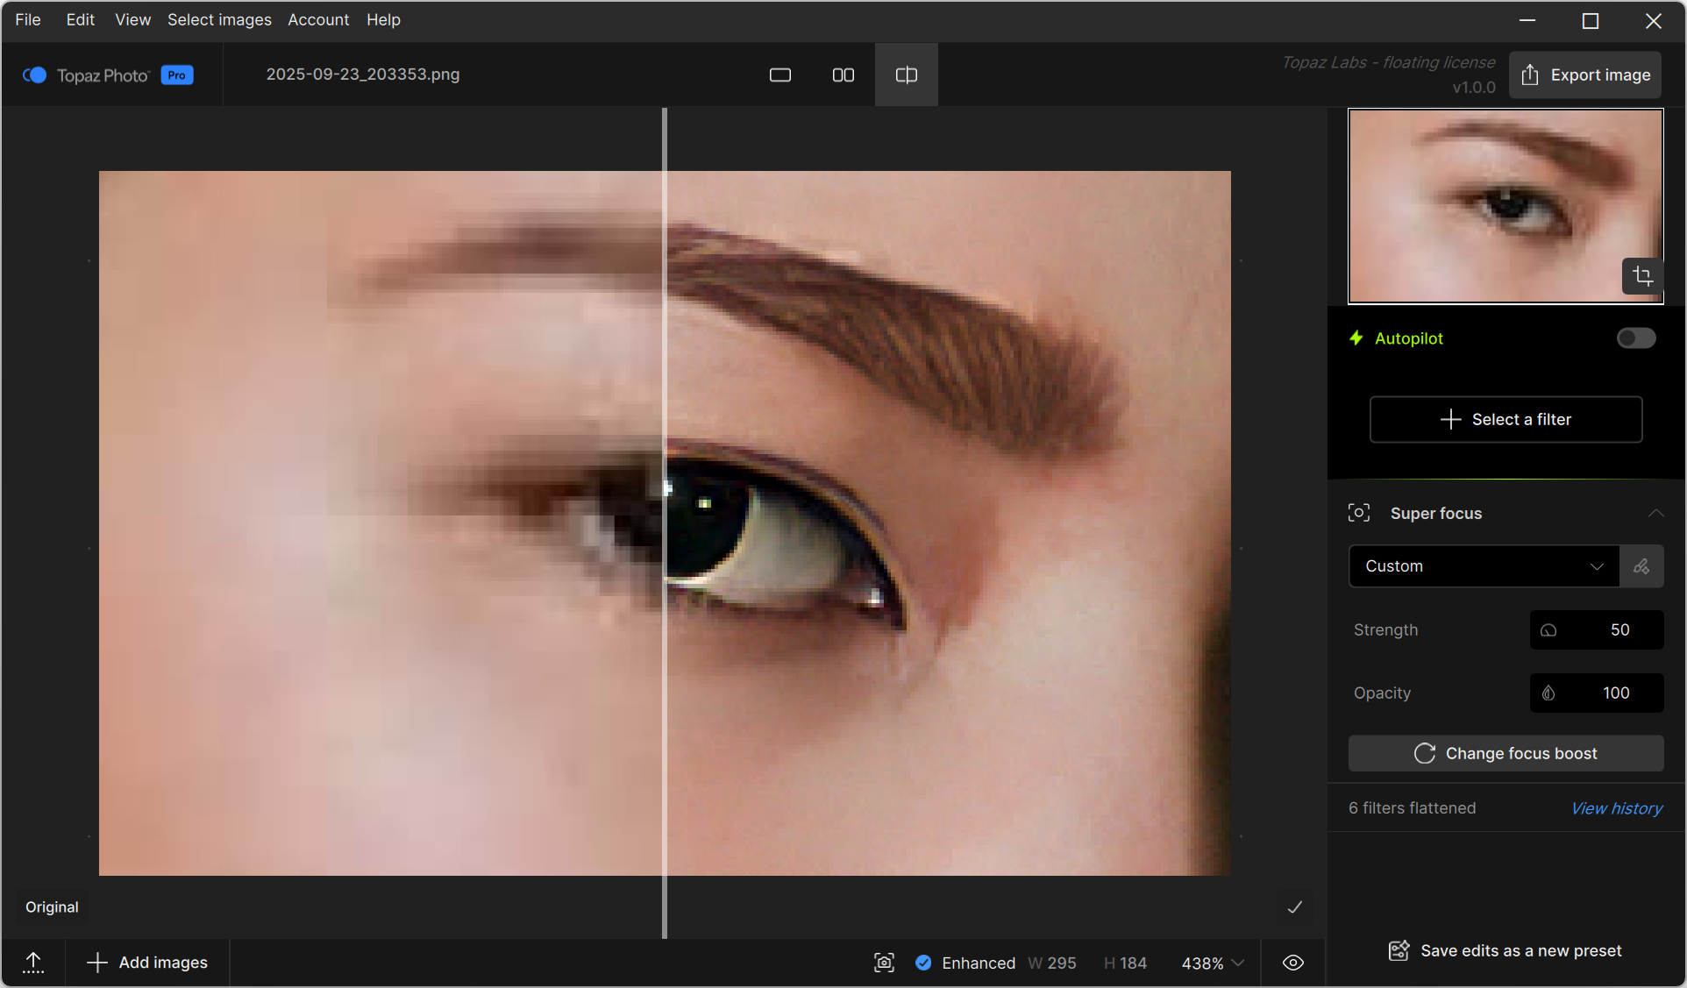Toggle the eye preview visibility icon
The height and width of the screenshot is (988, 1687).
pyautogui.click(x=1292, y=963)
